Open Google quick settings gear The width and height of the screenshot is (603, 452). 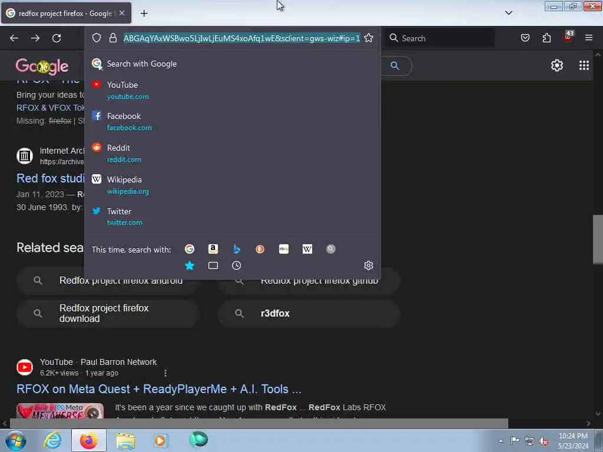(557, 65)
